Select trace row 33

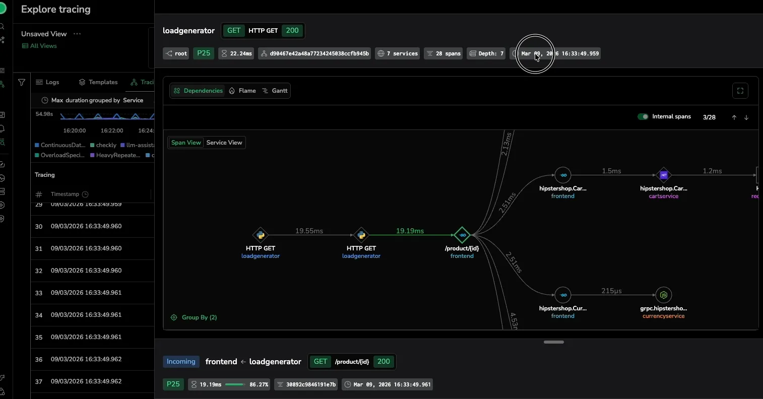click(x=93, y=293)
